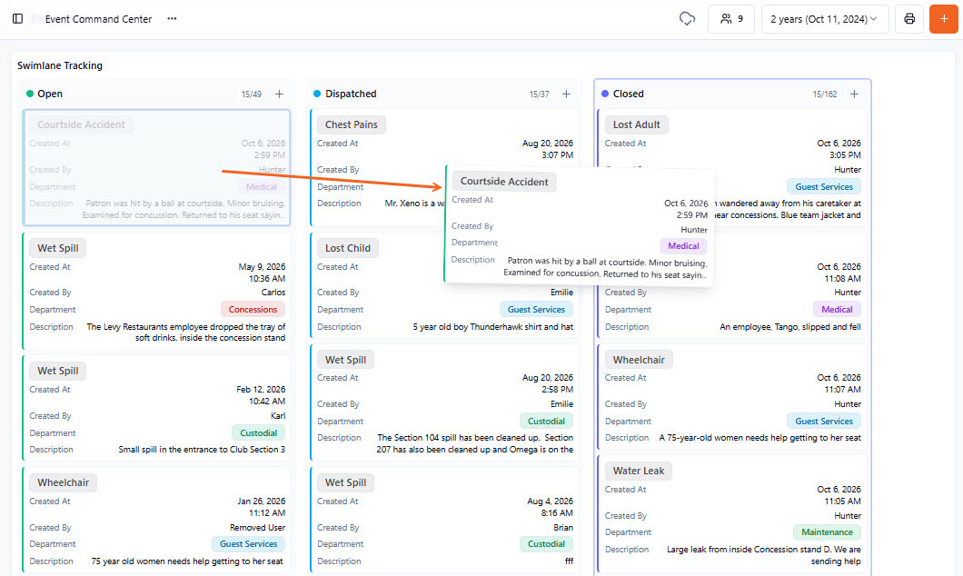The image size is (963, 576).
Task: Click the Custodial tag on Brian's Wet Spill
Action: coord(547,544)
